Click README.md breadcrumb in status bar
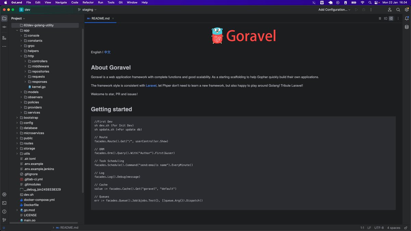 (67, 228)
